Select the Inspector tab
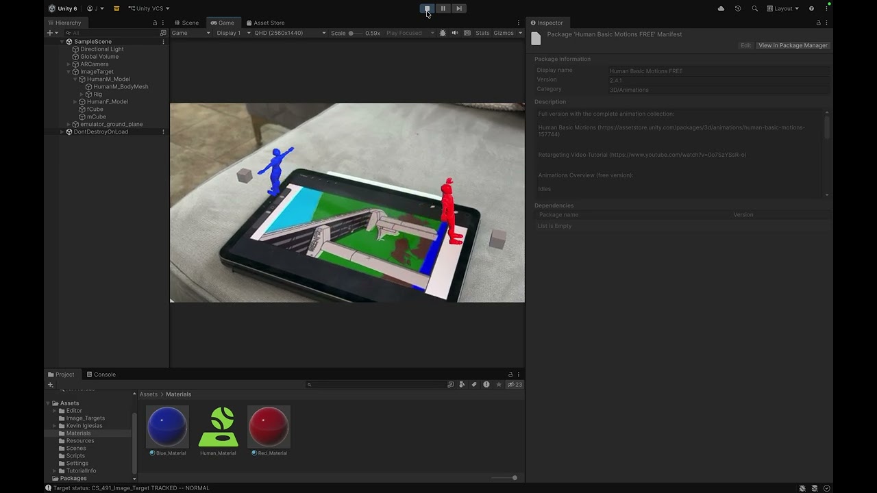 click(547, 23)
